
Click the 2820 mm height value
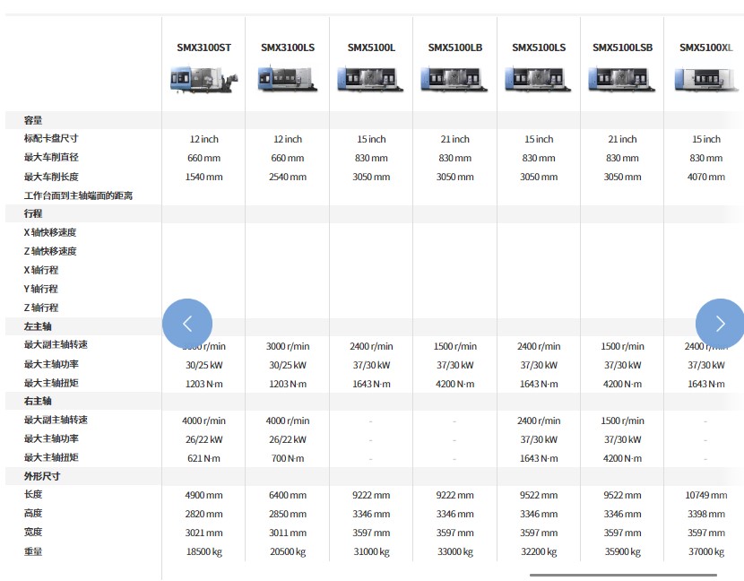[x=204, y=514]
